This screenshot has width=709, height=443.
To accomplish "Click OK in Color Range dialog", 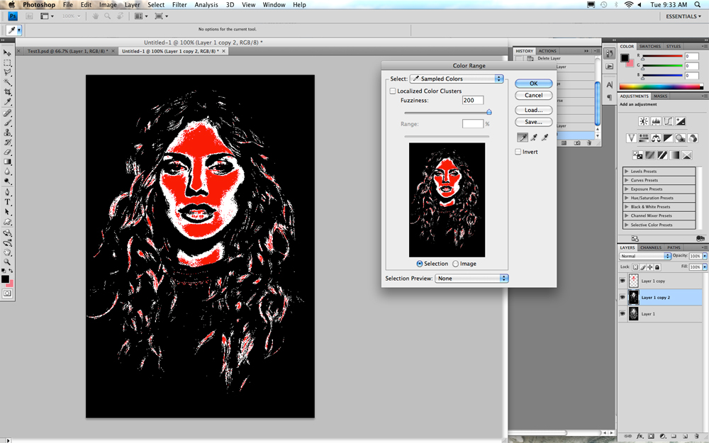I will click(534, 84).
